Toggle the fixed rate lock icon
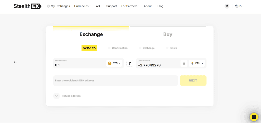 coord(184,63)
